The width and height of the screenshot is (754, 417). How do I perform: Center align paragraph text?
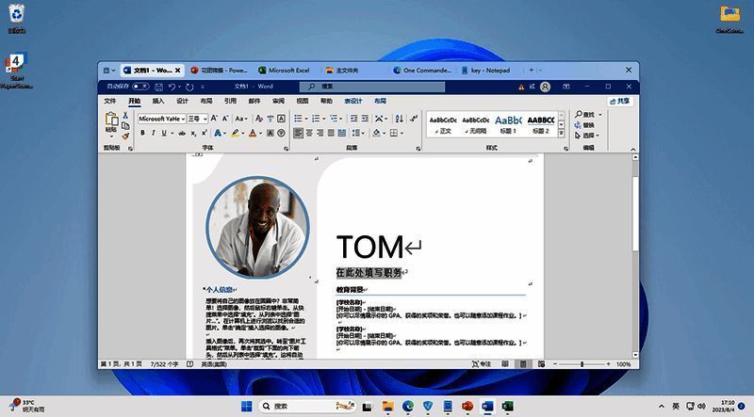tap(309, 133)
